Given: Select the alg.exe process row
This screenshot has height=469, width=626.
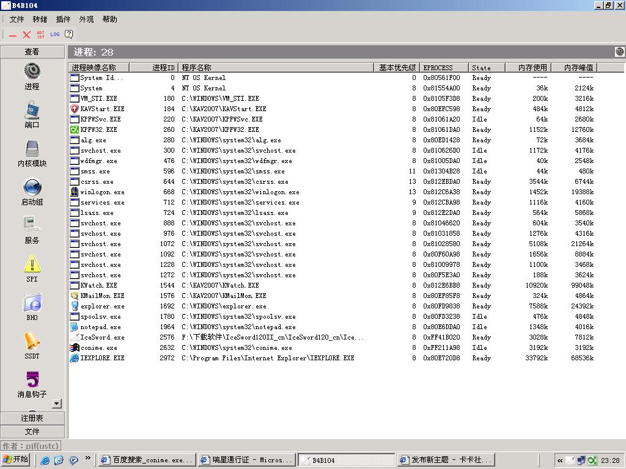Looking at the screenshot, I should [x=332, y=140].
